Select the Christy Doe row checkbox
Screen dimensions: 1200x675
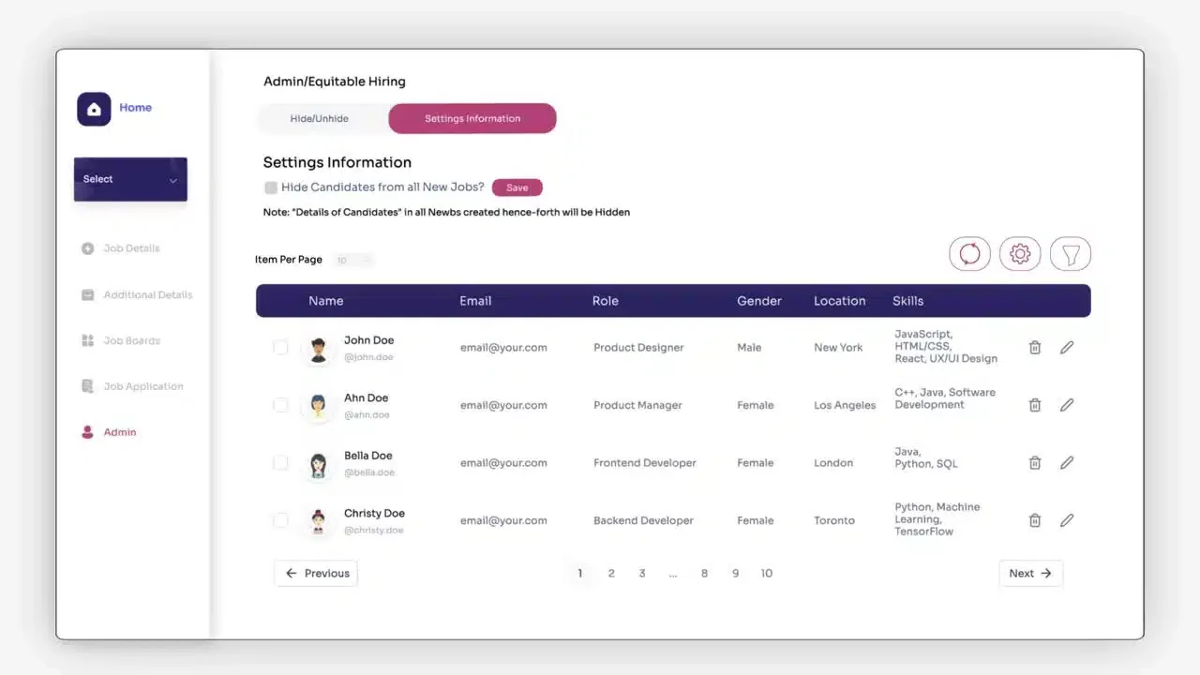click(280, 520)
